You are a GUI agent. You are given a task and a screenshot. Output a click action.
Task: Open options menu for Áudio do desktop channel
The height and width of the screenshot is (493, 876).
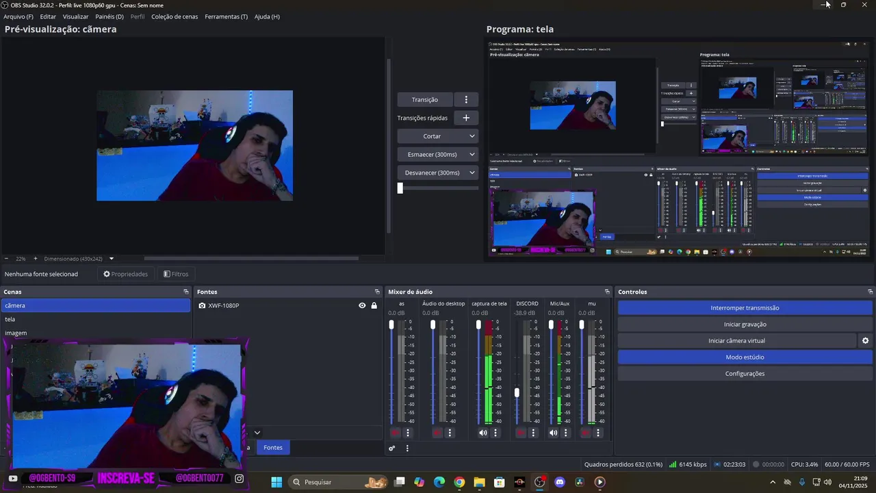click(450, 433)
